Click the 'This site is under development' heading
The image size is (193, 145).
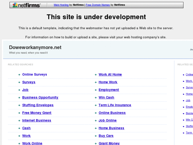click(x=96, y=17)
